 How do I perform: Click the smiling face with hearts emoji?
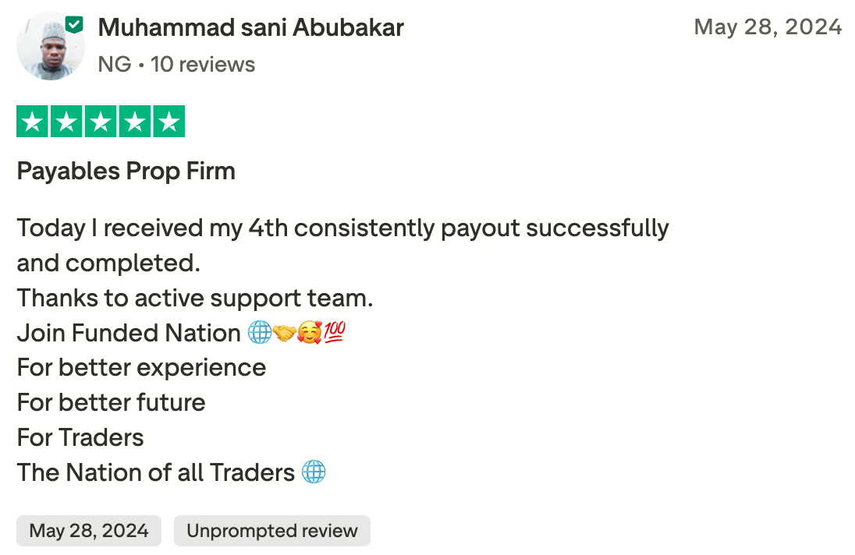point(310,334)
